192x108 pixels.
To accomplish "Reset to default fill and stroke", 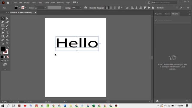I will 1,53.
